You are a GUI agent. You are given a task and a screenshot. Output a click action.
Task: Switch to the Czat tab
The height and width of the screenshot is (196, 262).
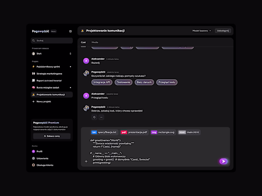[83, 42]
